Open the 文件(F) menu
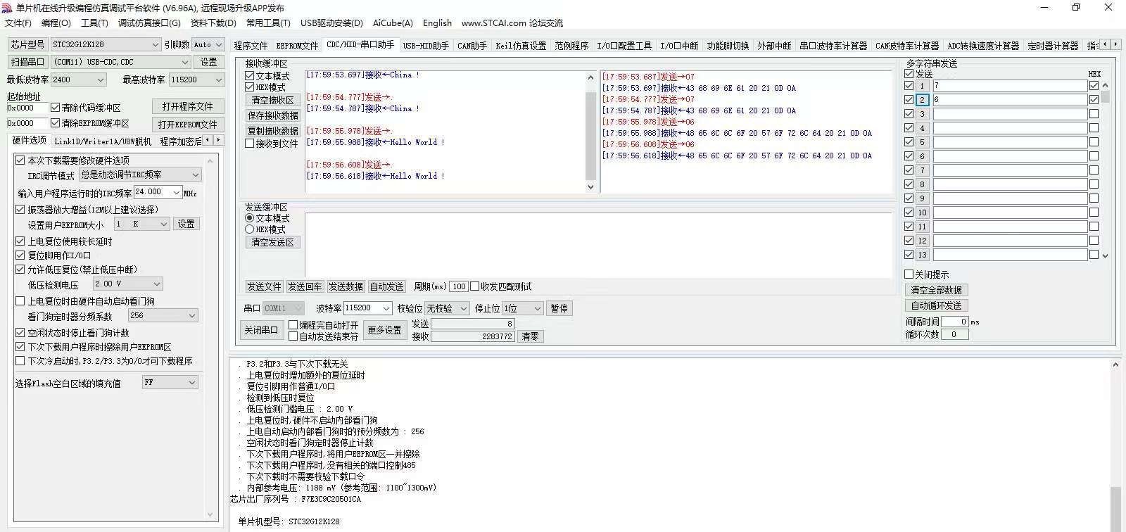 [x=18, y=23]
